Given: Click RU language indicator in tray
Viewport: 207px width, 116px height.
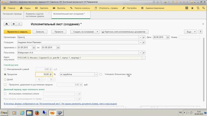Looking at the screenshot, I should (180, 112).
